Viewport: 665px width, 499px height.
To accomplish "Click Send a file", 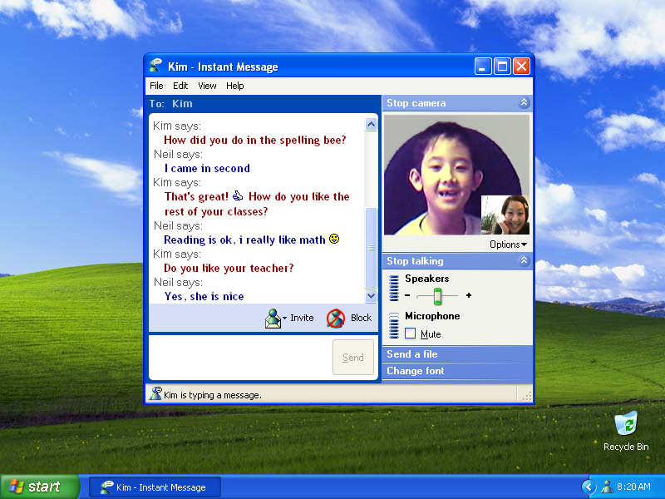I will pyautogui.click(x=411, y=354).
